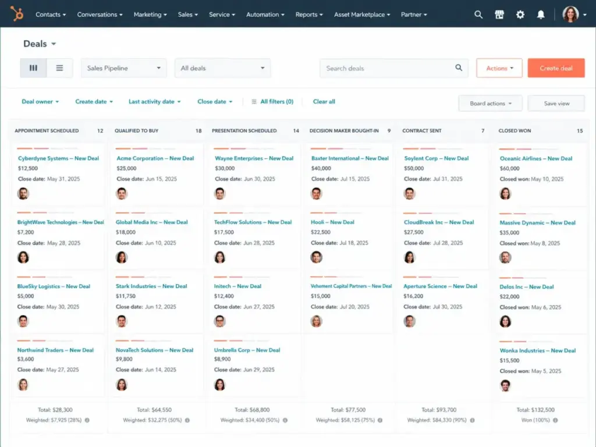Viewport: 596px width, 447px height.
Task: Open the search magnifier in top bar
Action: [478, 15]
